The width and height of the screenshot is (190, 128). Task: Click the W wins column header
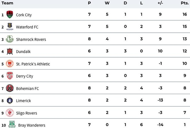tap(107, 3)
